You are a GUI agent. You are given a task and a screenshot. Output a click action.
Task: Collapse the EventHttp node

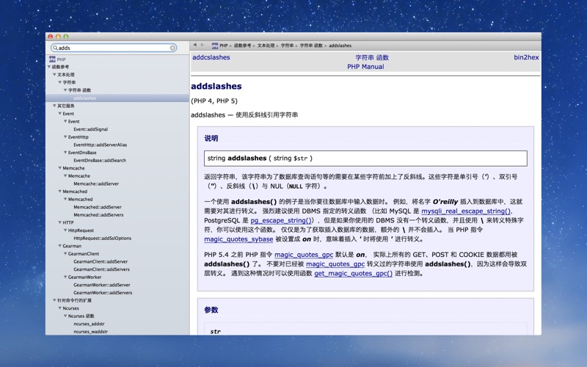(65, 137)
